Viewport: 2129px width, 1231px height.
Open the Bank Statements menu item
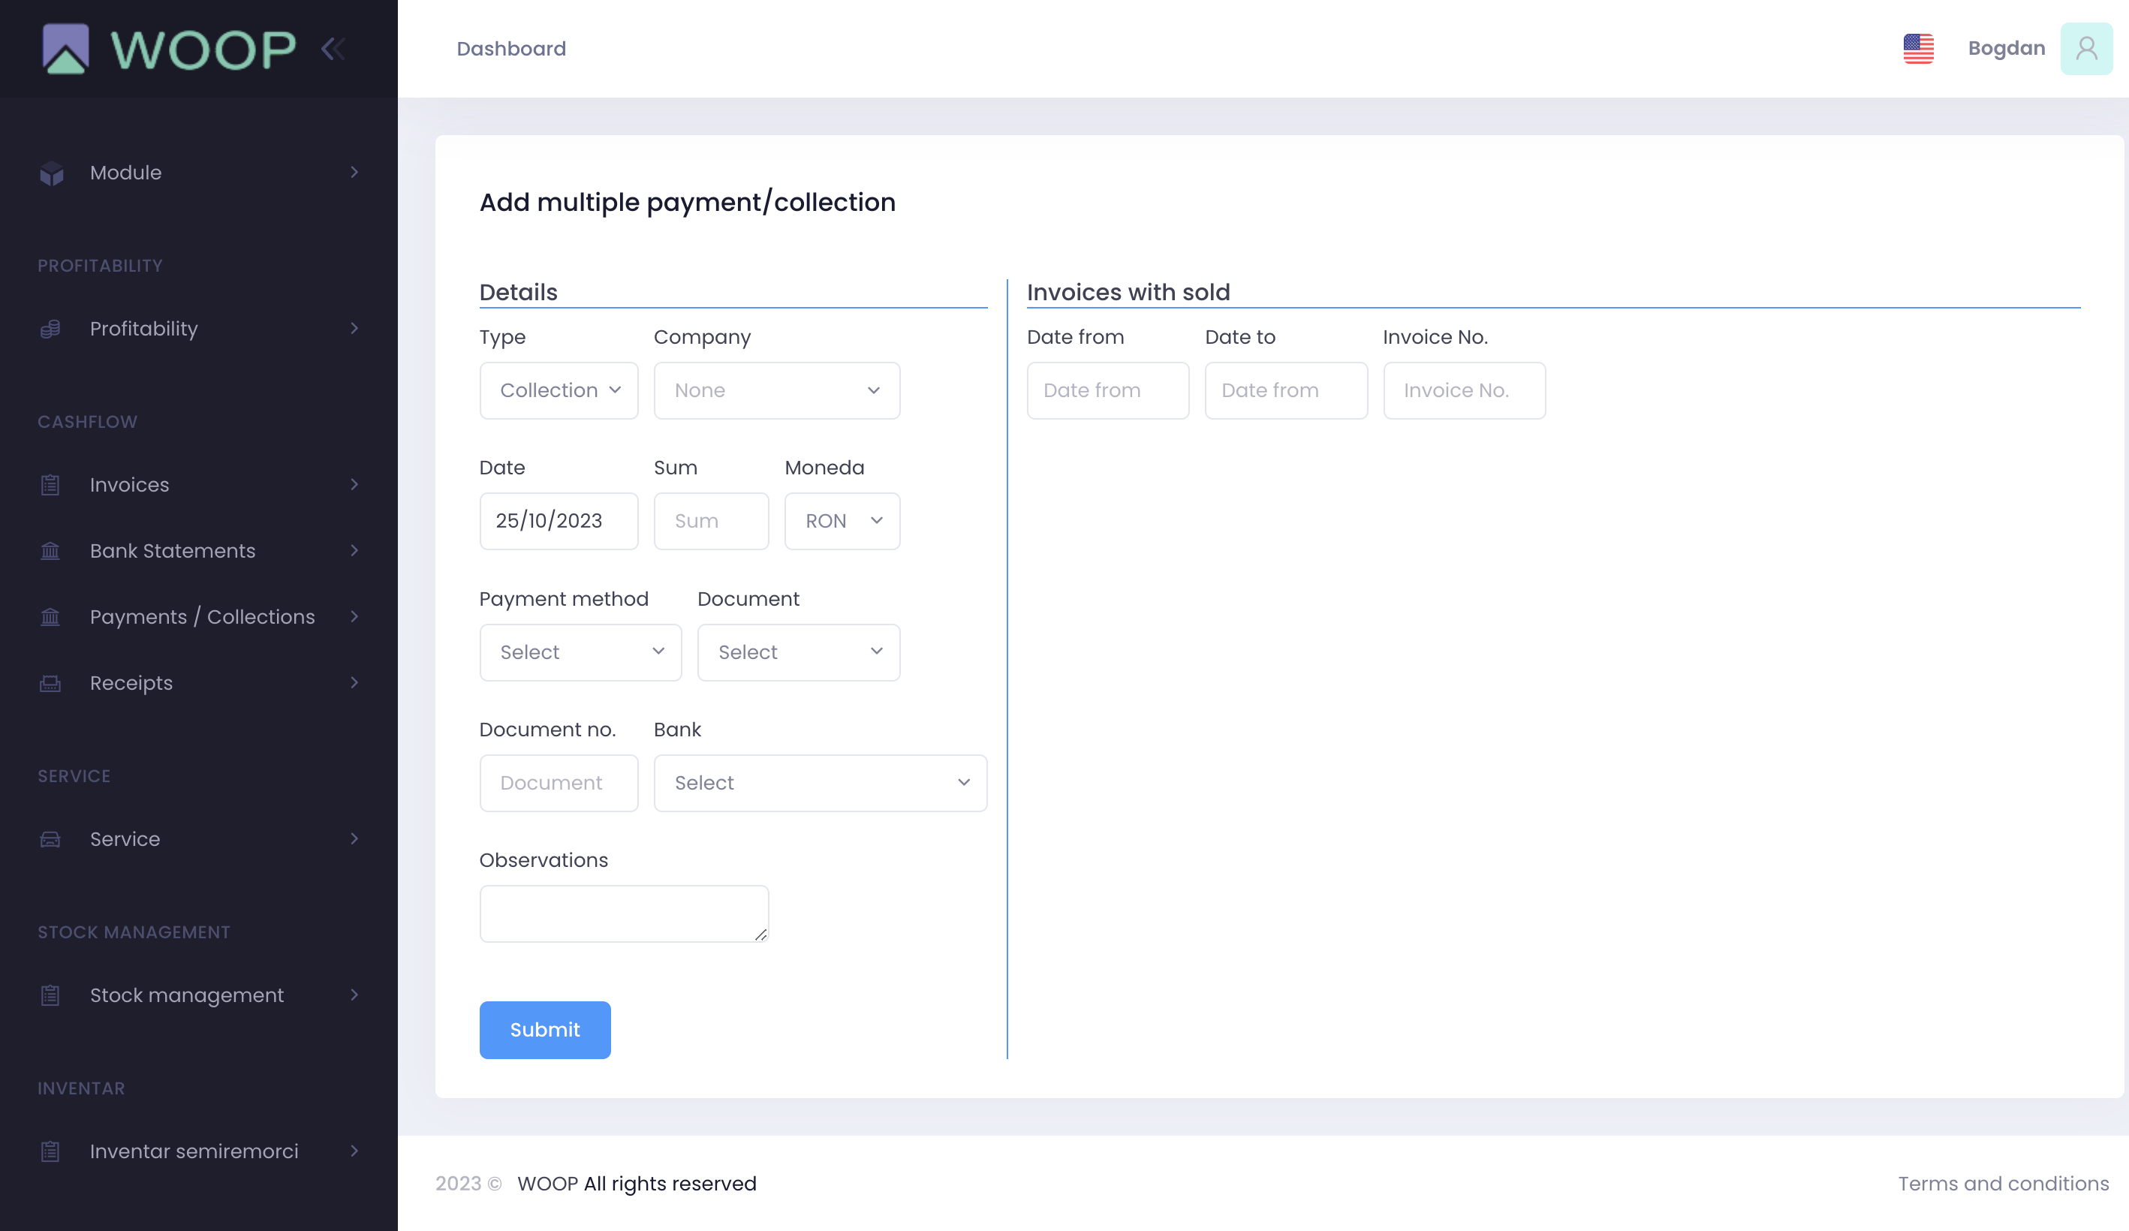(198, 551)
